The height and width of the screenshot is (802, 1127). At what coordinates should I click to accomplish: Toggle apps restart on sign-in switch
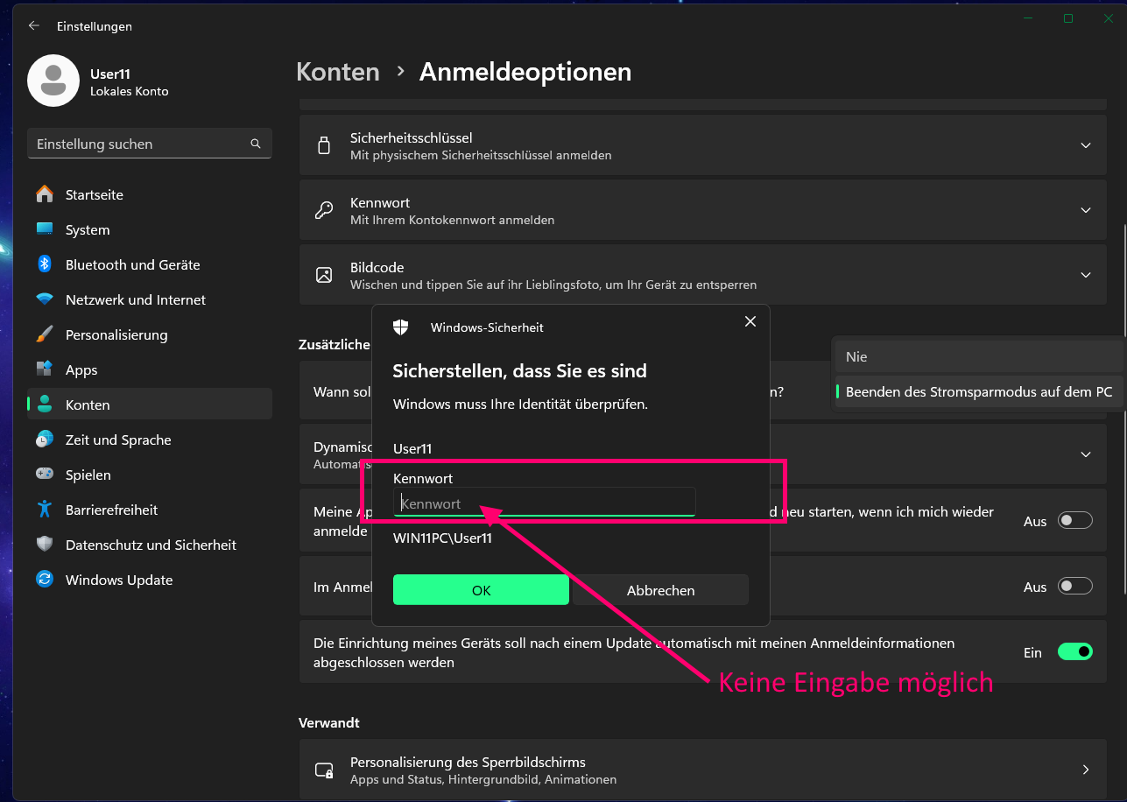tap(1075, 521)
